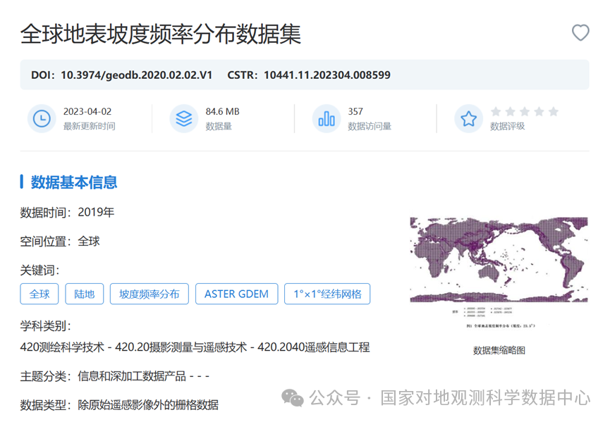610x422 pixels.
Task: Click the circled star data rating icon
Action: [x=469, y=118]
